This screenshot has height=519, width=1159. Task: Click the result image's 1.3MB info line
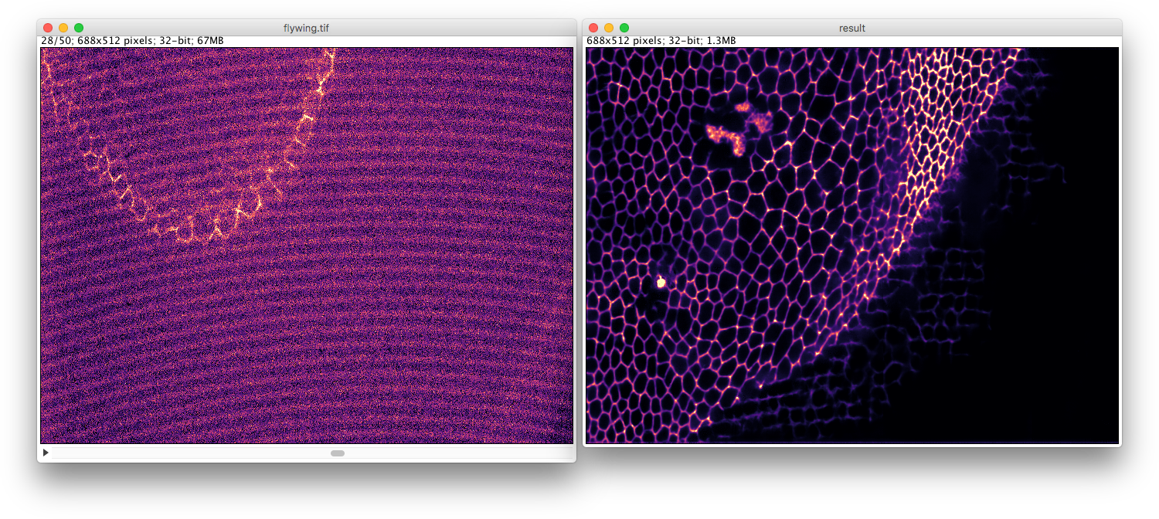click(661, 41)
